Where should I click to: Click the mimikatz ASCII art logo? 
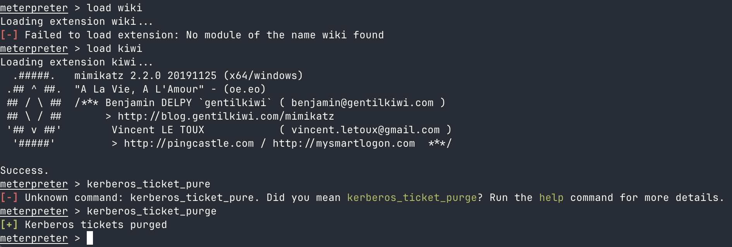point(34,110)
